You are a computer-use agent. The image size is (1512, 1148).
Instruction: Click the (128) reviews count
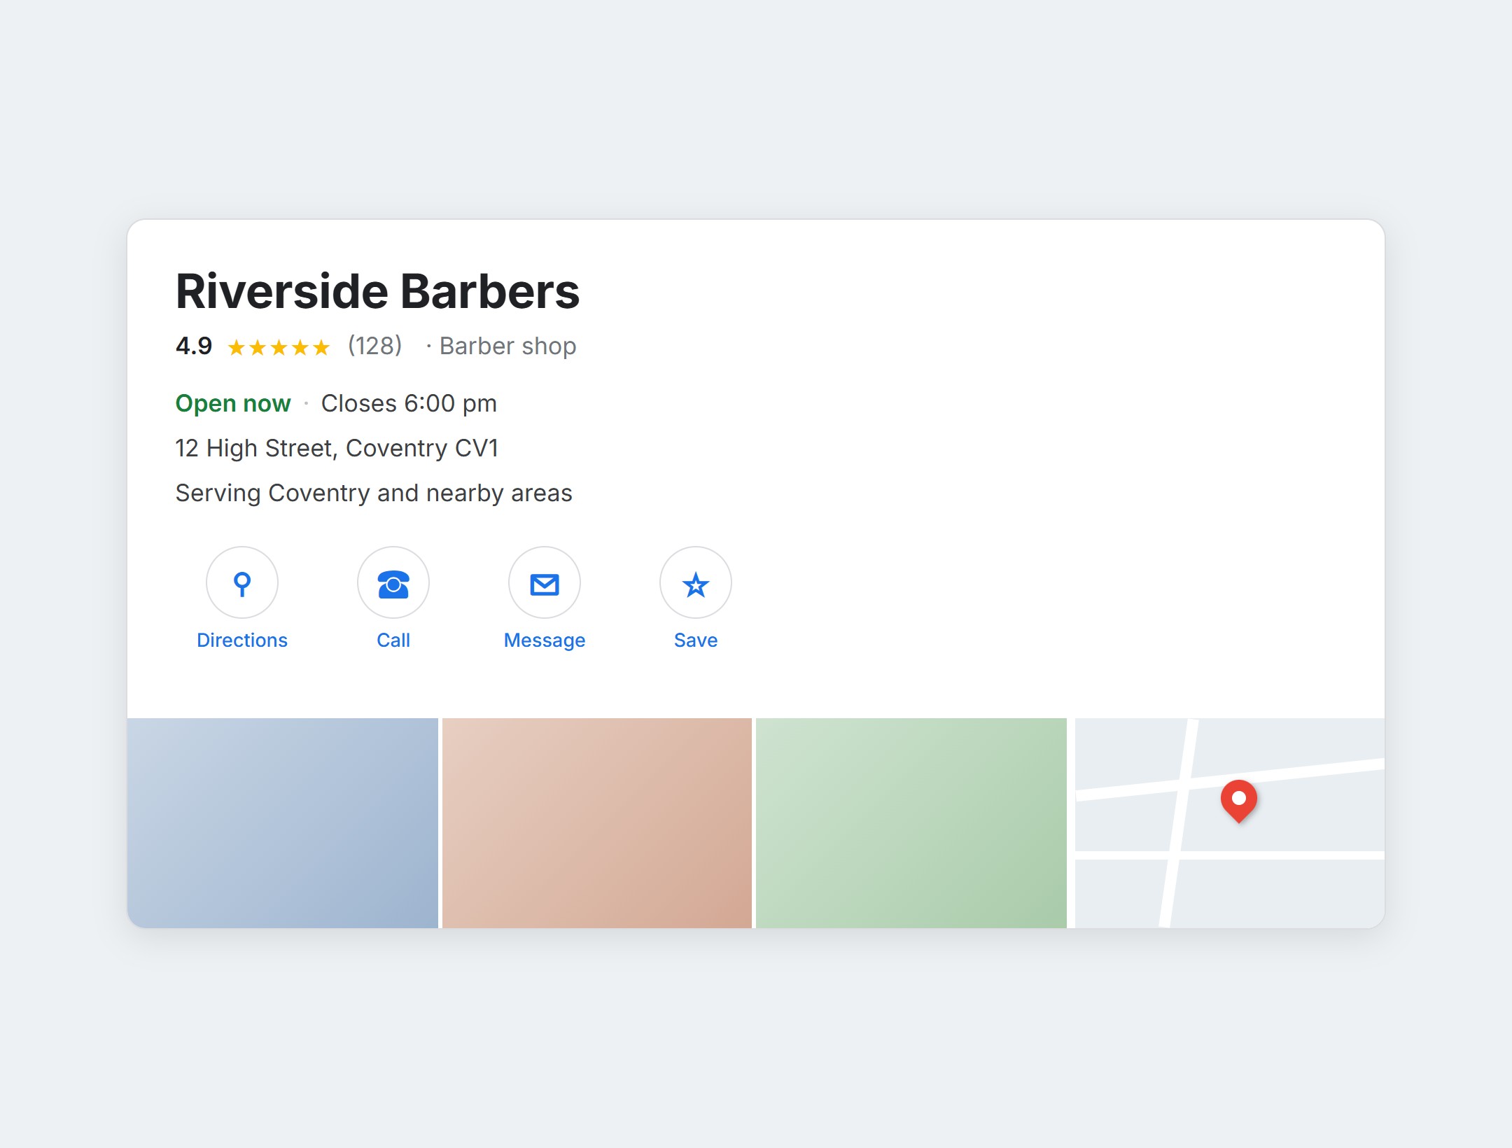pos(375,346)
